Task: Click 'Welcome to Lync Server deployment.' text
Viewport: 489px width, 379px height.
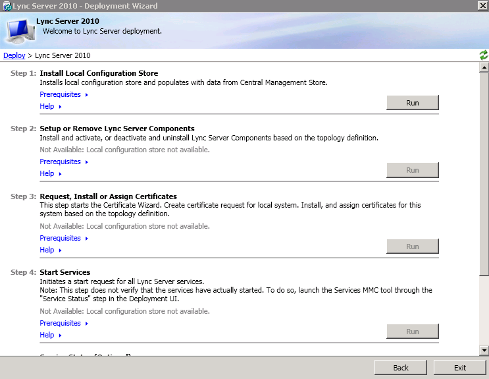Action: tap(102, 31)
